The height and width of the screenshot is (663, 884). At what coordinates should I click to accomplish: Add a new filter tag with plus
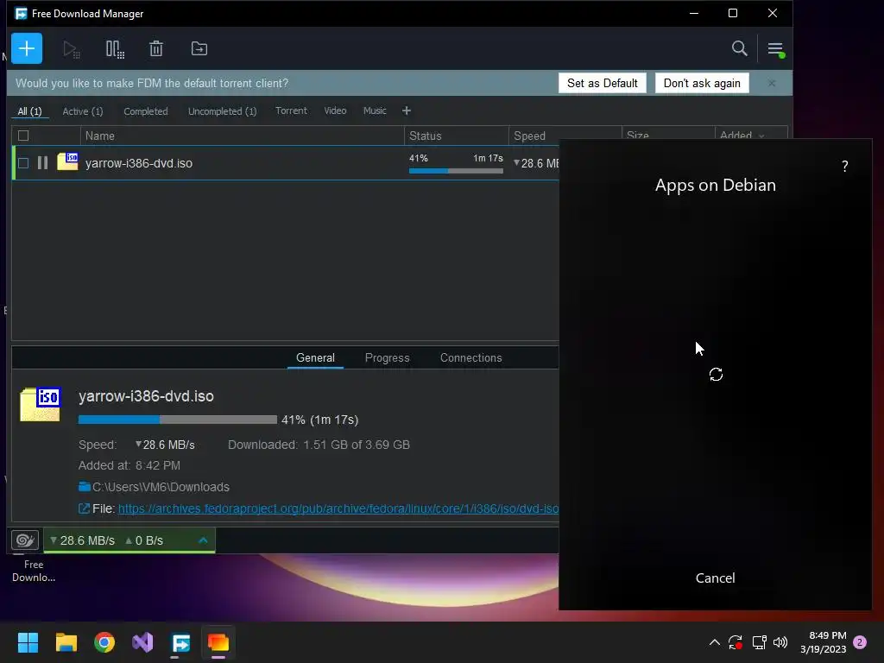[407, 110]
